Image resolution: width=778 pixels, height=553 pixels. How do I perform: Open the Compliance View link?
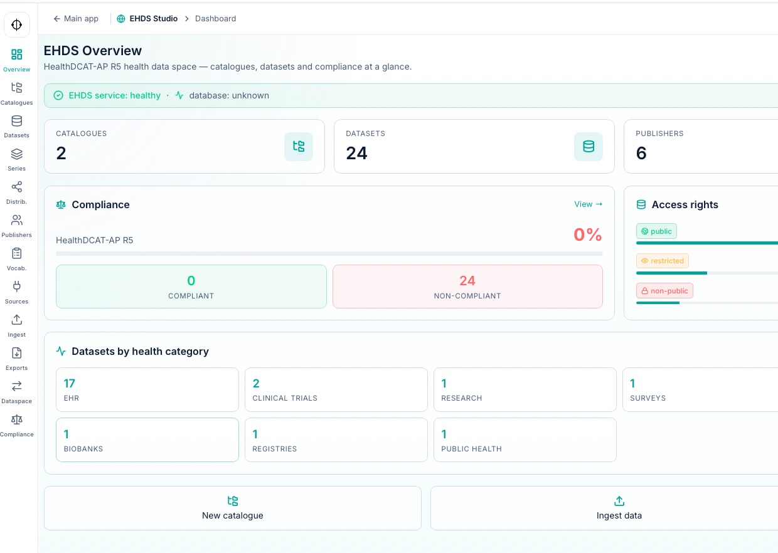pyautogui.click(x=588, y=204)
